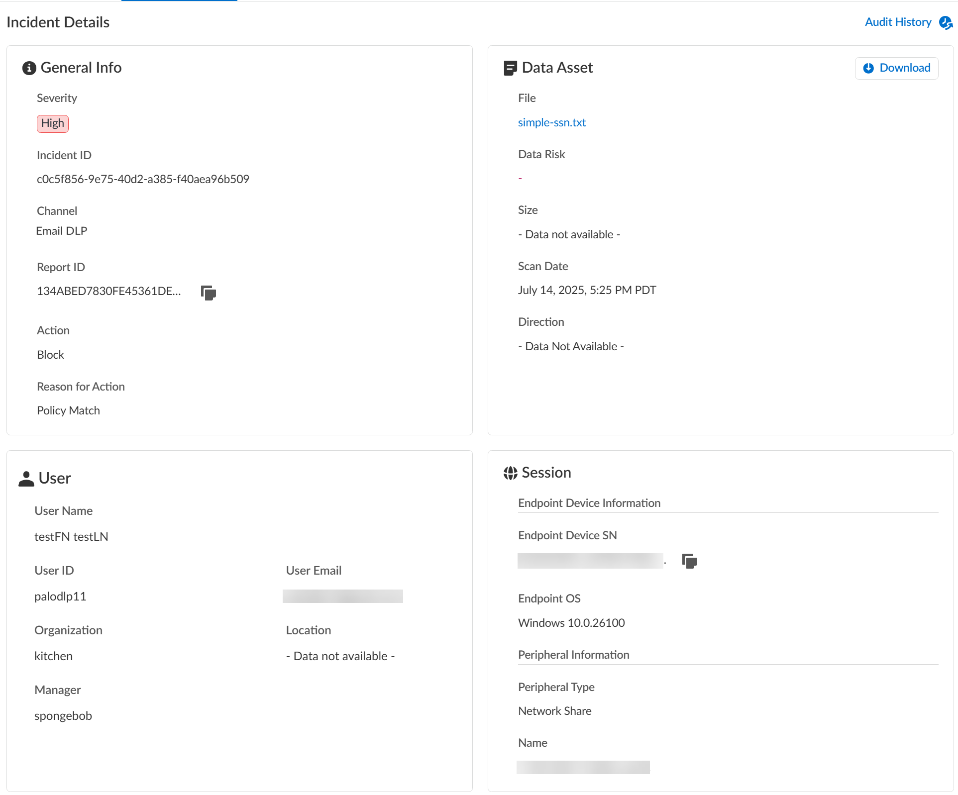The height and width of the screenshot is (795, 958).
Task: Click the Incident Details heading
Action: click(58, 22)
